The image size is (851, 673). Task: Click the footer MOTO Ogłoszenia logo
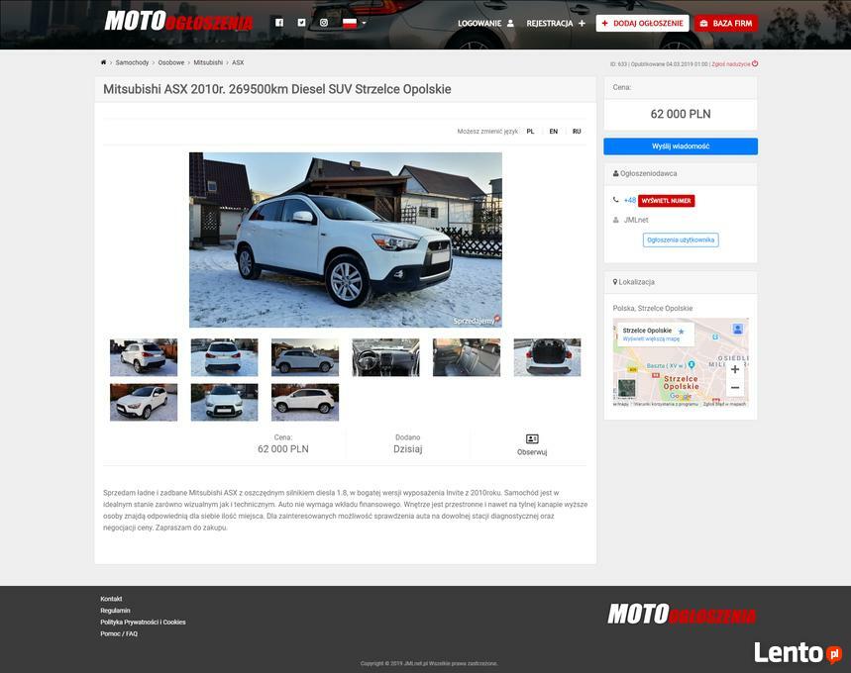point(682,615)
